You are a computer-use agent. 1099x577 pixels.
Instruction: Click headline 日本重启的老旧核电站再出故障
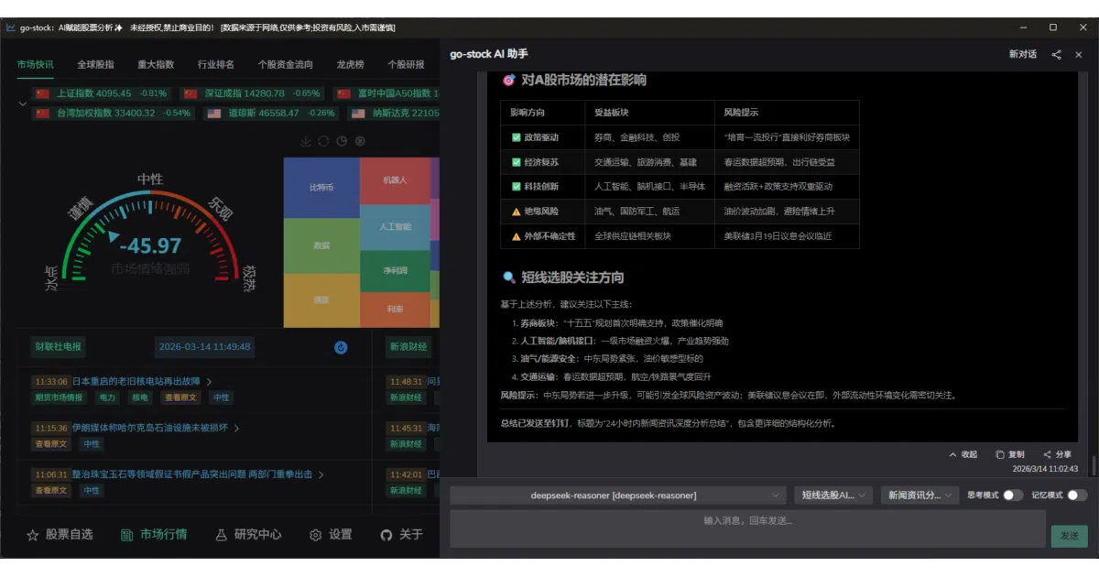(x=136, y=382)
